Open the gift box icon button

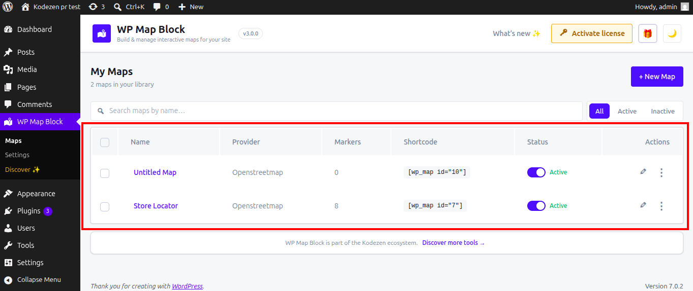click(648, 33)
